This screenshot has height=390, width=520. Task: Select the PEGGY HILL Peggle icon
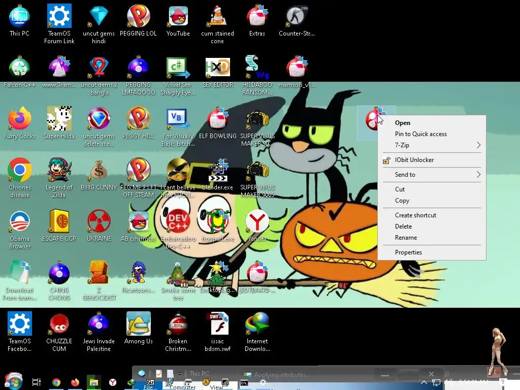click(138, 123)
